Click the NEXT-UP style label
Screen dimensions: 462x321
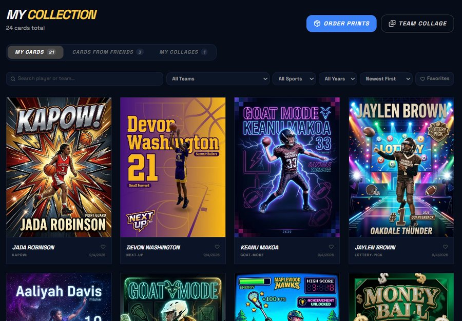click(x=134, y=255)
